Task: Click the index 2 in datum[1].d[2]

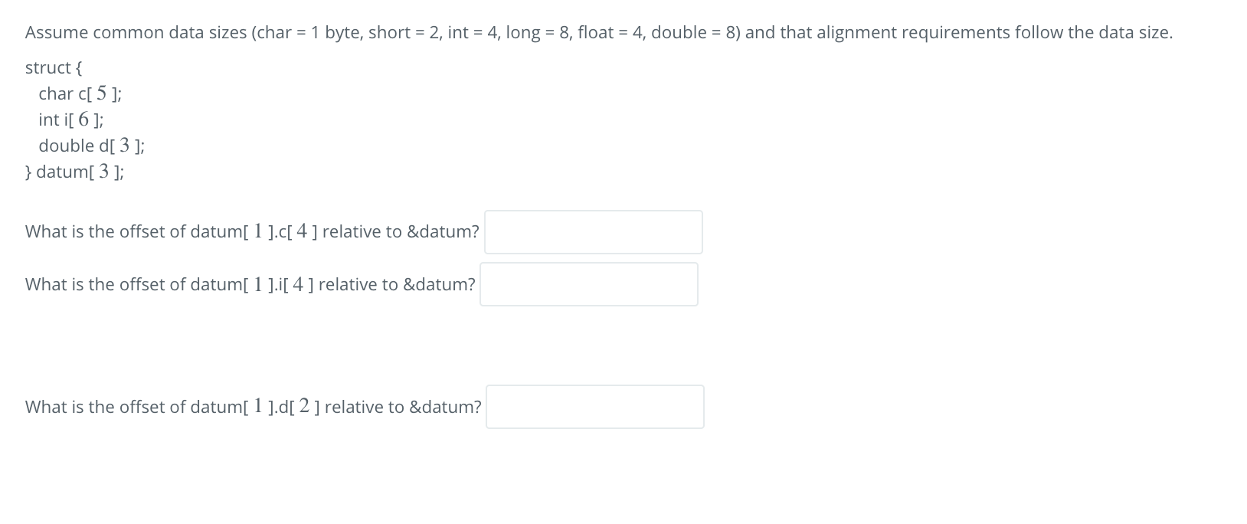Action: coord(305,405)
